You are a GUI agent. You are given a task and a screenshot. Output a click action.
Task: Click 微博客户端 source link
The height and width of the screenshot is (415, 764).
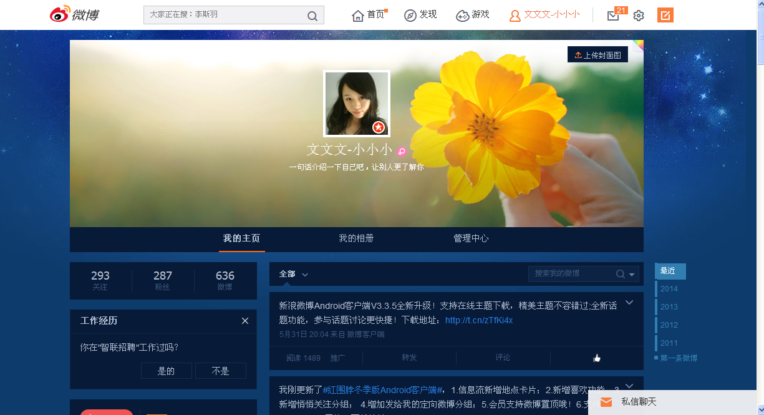tap(365, 334)
